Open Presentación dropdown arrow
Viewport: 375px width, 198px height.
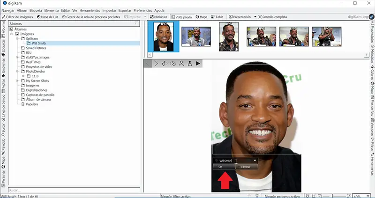pyautogui.click(x=255, y=17)
